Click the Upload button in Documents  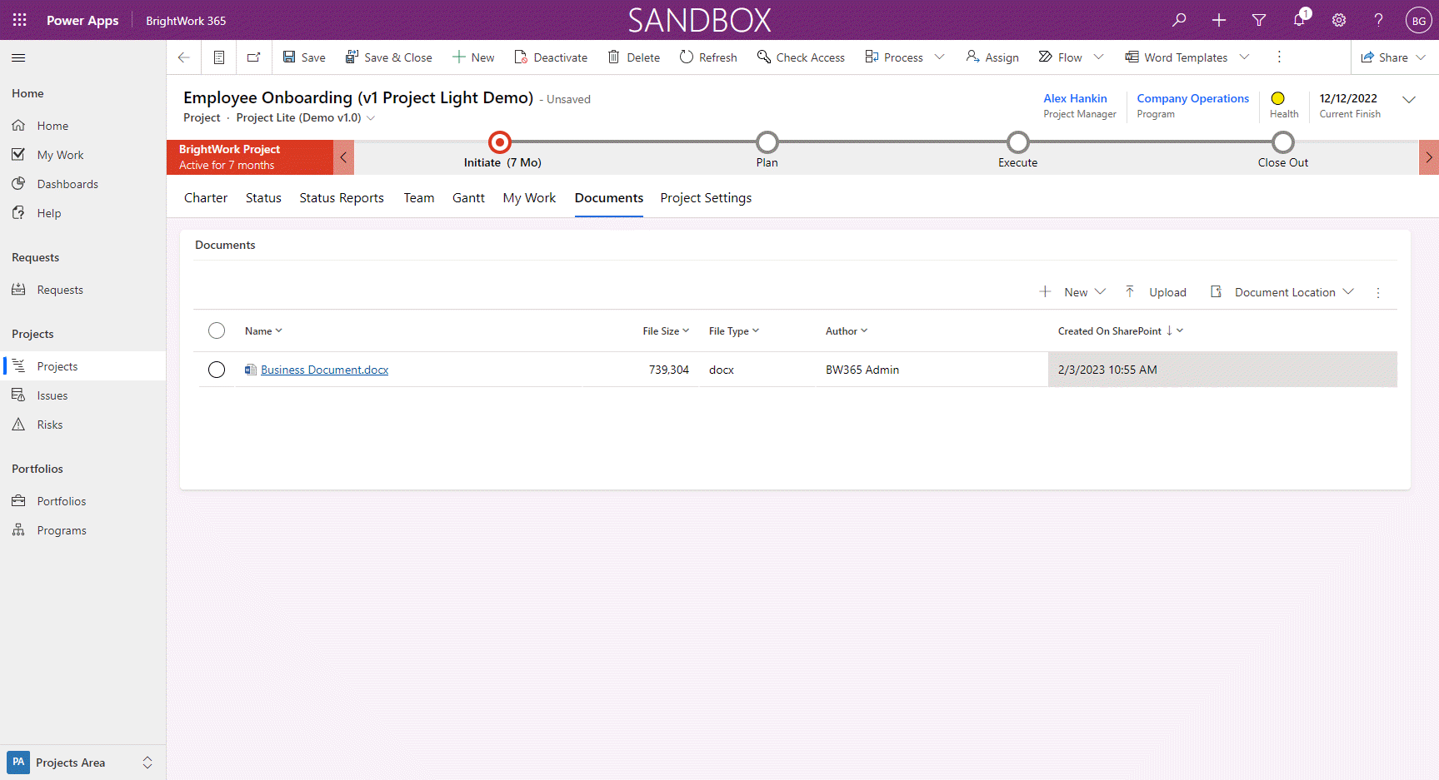pyautogui.click(x=1157, y=292)
